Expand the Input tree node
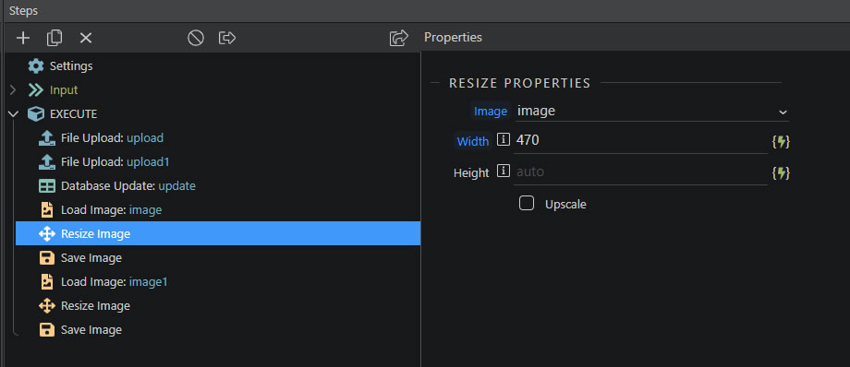Image resolution: width=850 pixels, height=367 pixels. tap(13, 89)
